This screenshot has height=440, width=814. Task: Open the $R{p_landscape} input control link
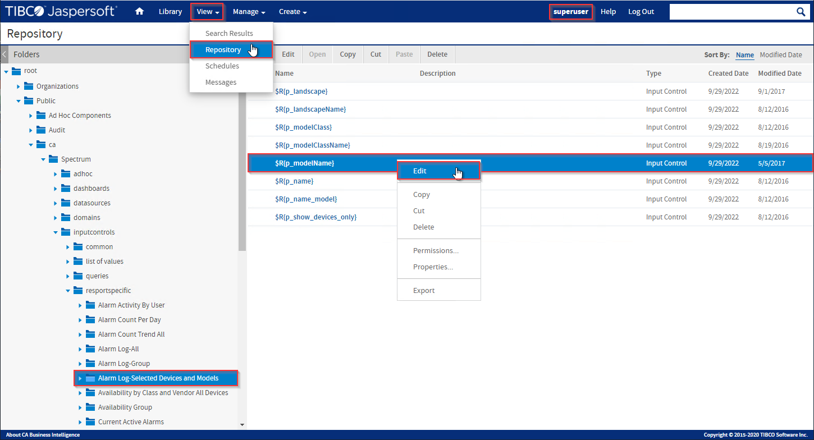click(x=301, y=91)
